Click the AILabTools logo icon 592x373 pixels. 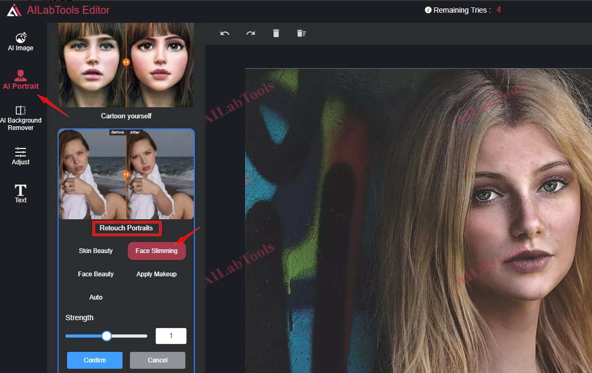[x=14, y=10]
